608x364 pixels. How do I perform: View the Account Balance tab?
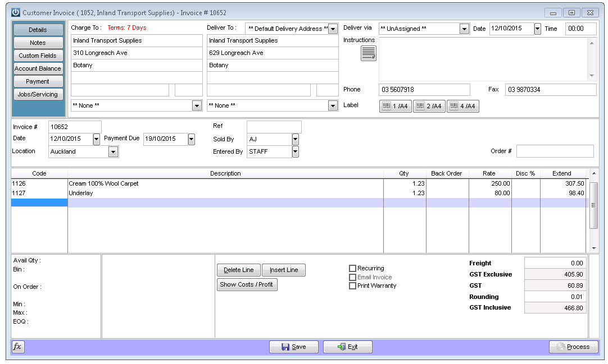pyautogui.click(x=38, y=68)
